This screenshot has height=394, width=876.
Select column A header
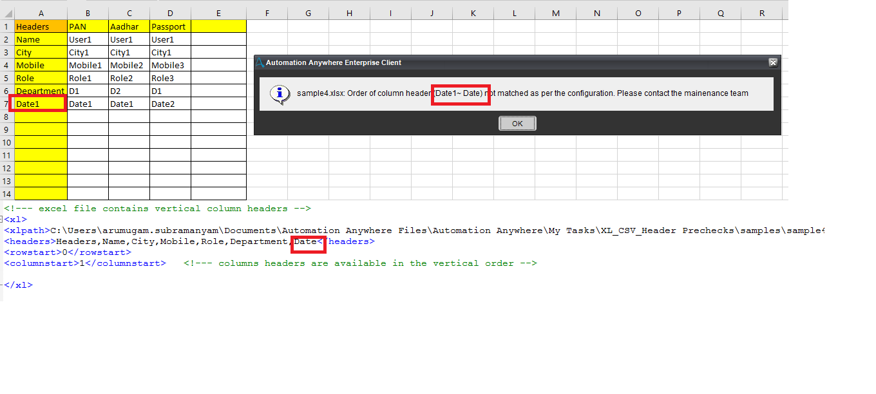[41, 13]
